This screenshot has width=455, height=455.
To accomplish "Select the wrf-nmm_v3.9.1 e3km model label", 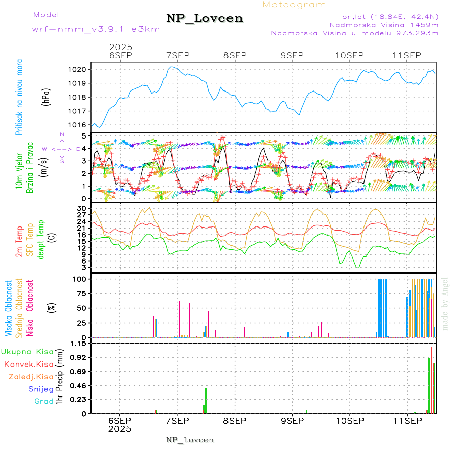I will 96,29.
